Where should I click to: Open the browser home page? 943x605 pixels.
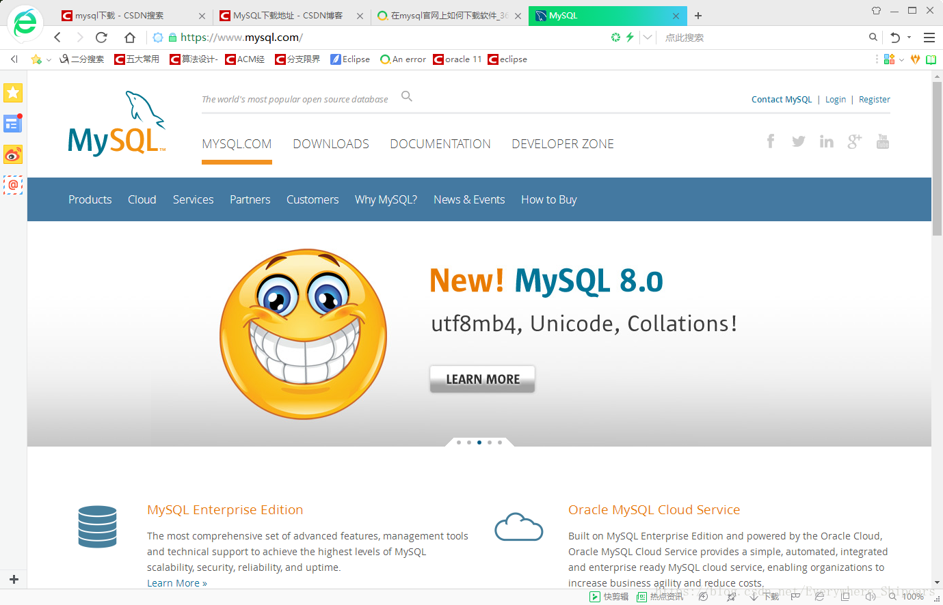[130, 38]
